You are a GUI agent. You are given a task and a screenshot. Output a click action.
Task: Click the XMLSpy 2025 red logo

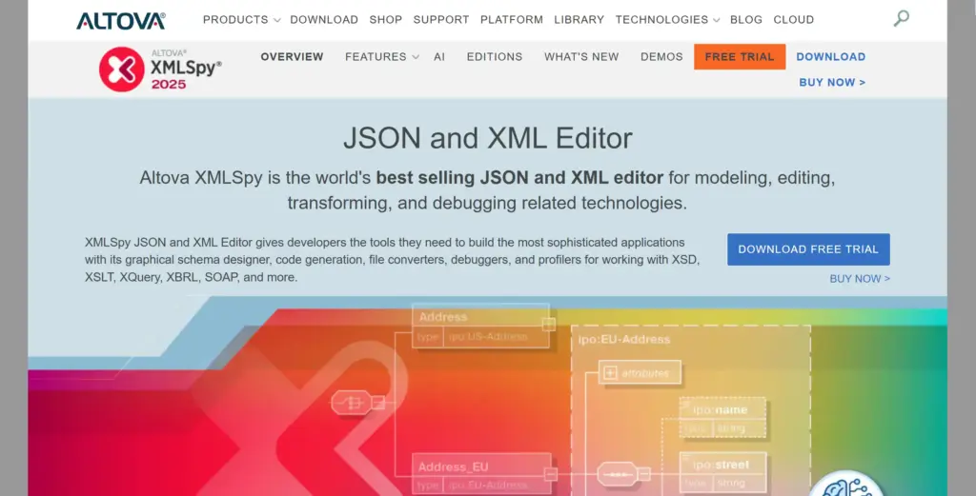122,69
